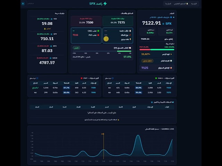
Task: Click the user avatar icon in header
Action: pos(23,3)
